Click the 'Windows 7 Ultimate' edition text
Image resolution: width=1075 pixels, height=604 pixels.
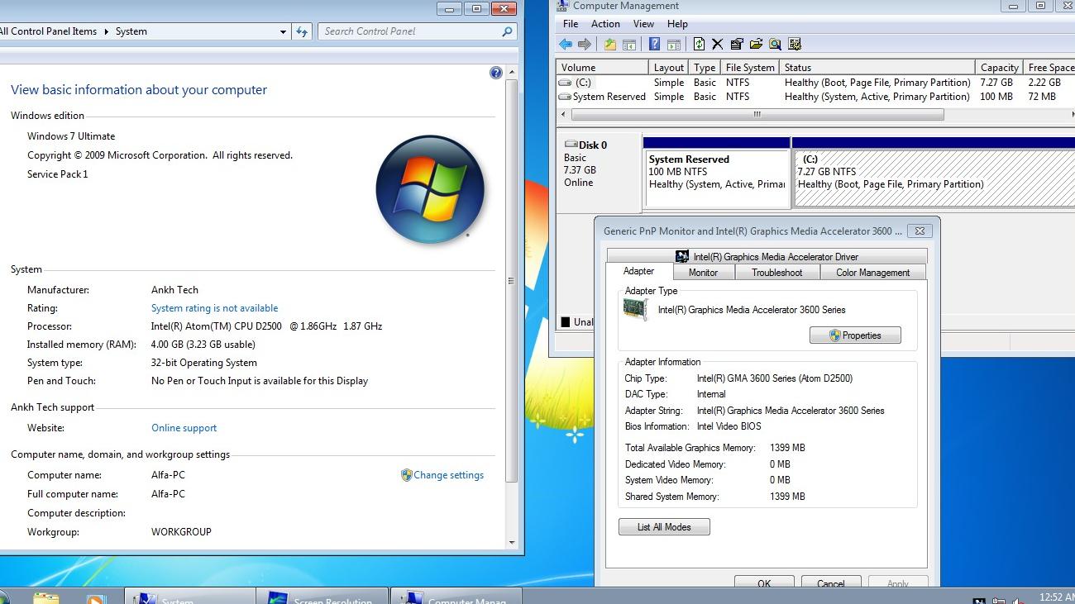pyautogui.click(x=71, y=136)
